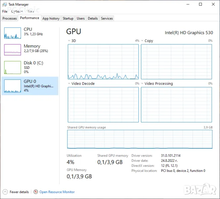Click the Resource Monitor gauge icon
This screenshot has width=220, height=199.
(36, 192)
